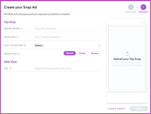This screenshot has height=114, width=151.
Task: Expand the Call to Action chevron arrow
Action: coord(99,46)
